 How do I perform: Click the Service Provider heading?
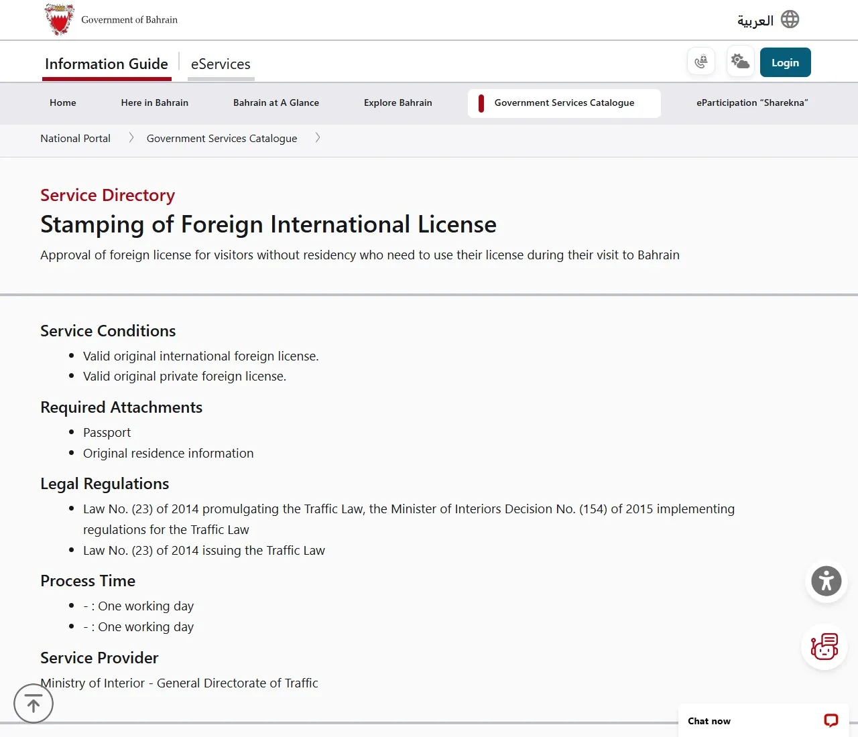point(99,658)
